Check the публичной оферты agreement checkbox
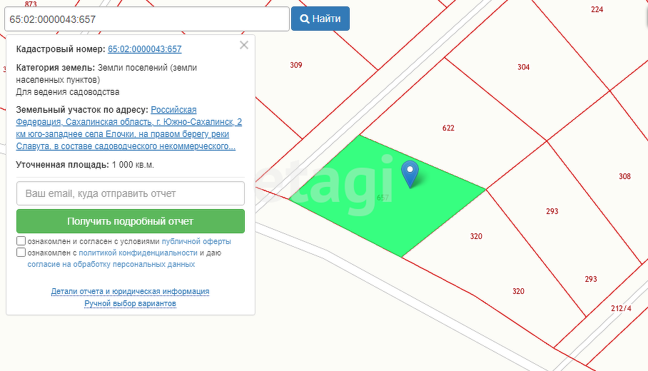The width and height of the screenshot is (648, 371). [x=21, y=241]
